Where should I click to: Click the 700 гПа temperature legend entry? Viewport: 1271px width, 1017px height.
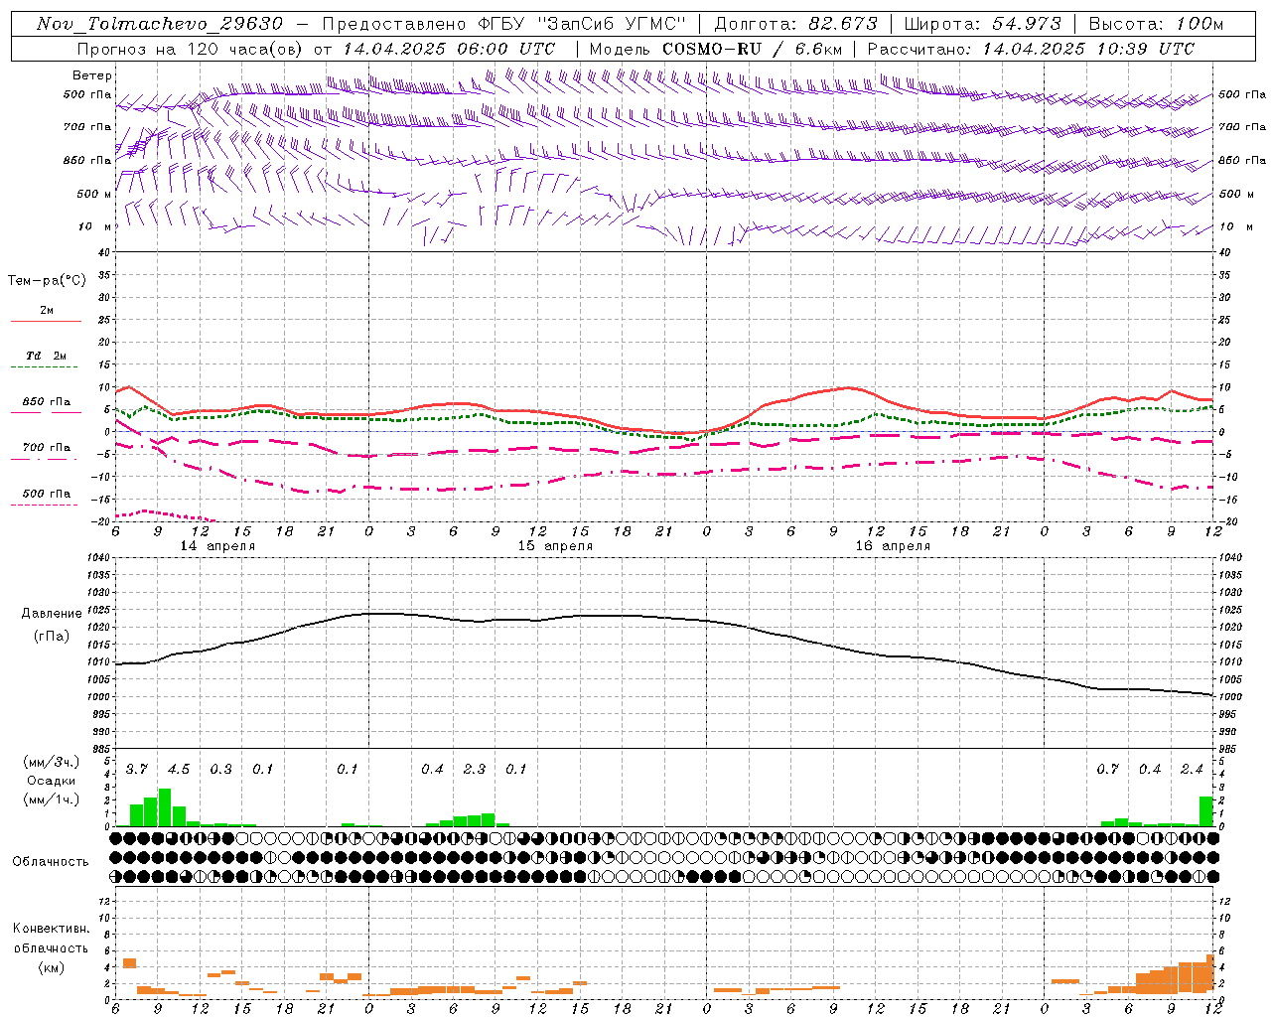pos(47,448)
